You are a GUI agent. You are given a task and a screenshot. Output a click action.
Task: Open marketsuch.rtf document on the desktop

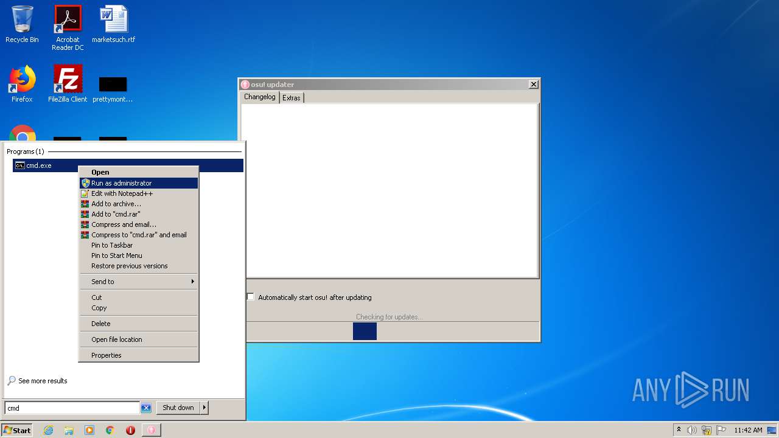[x=113, y=24]
